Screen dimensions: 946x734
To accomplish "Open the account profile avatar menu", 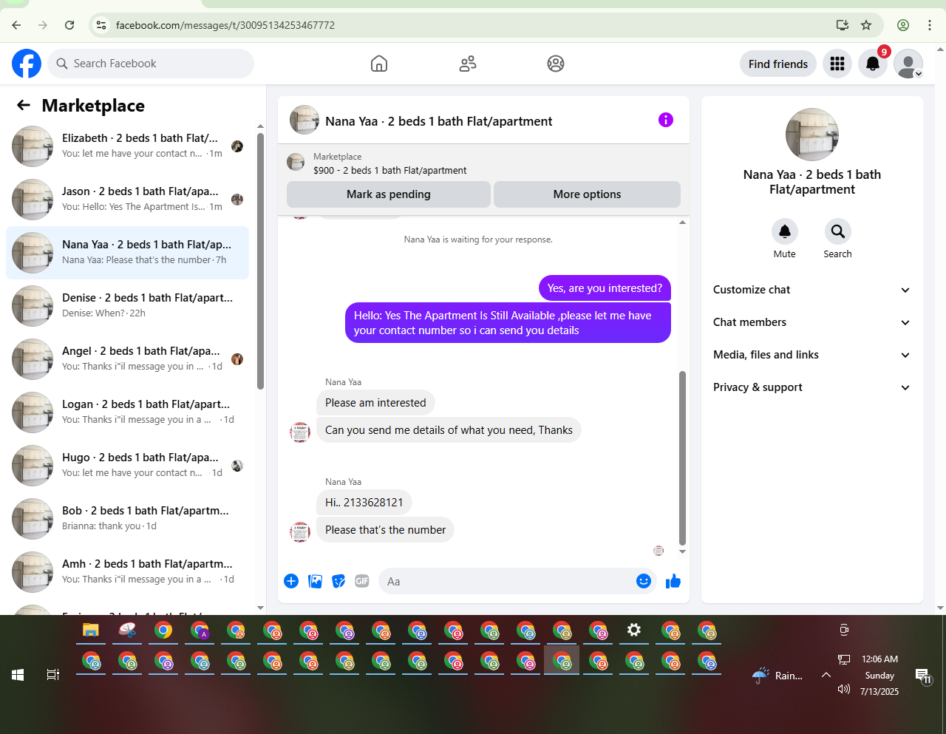I will (908, 64).
